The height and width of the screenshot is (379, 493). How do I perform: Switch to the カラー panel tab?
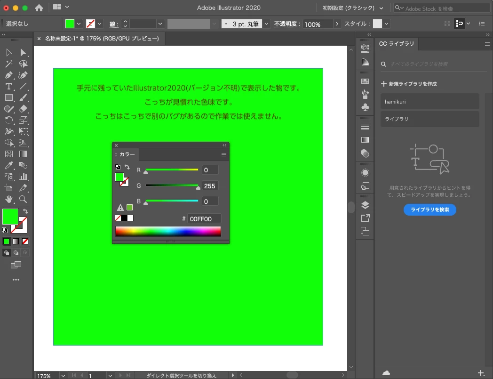pos(127,154)
